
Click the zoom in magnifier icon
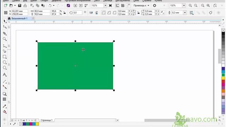(x=190, y=6)
